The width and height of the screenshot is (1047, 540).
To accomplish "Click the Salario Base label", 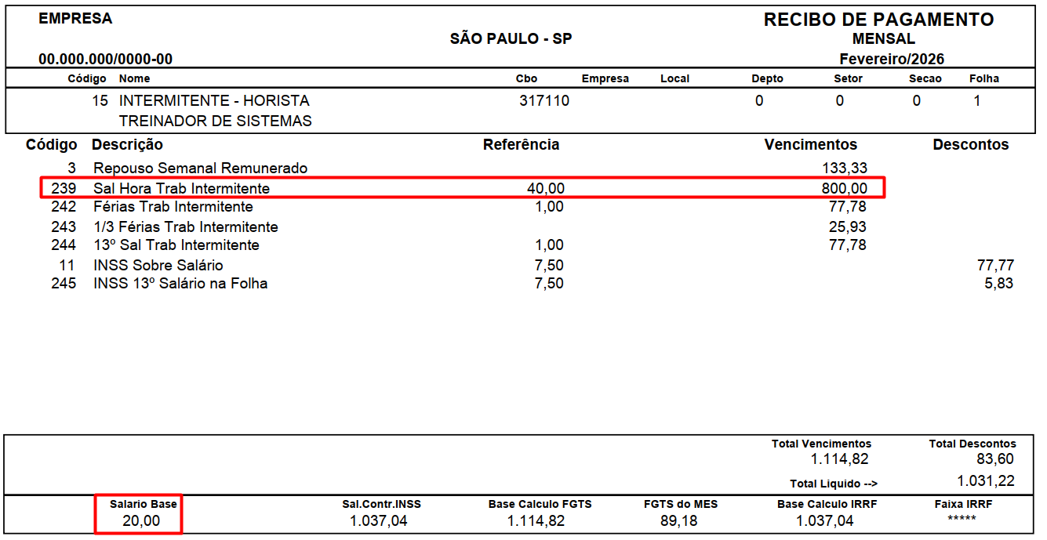I will (144, 504).
